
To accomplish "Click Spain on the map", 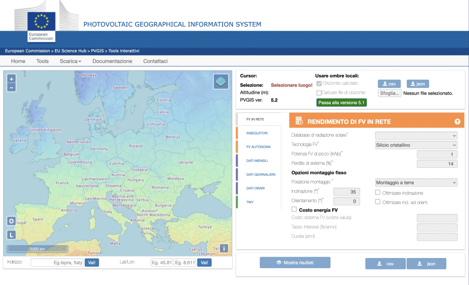I will 38,219.
